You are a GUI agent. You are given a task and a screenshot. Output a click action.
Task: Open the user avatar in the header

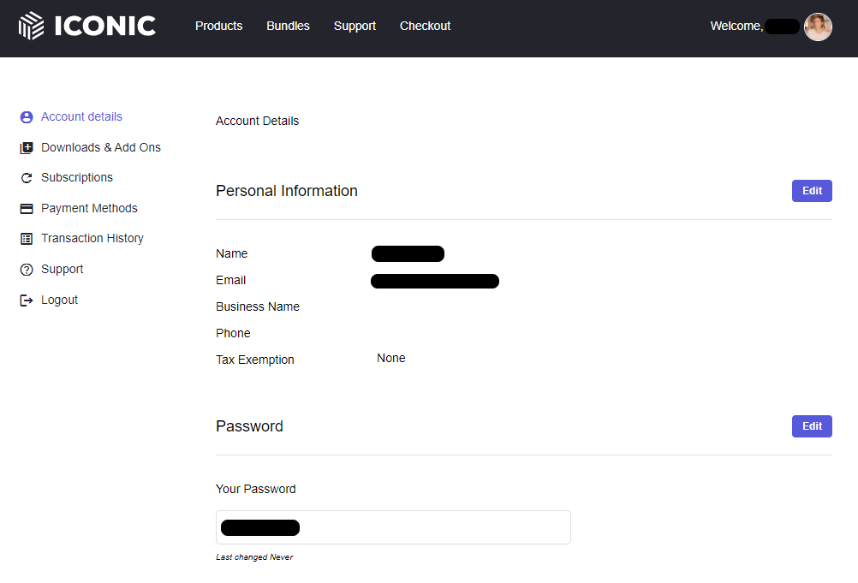pos(818,27)
